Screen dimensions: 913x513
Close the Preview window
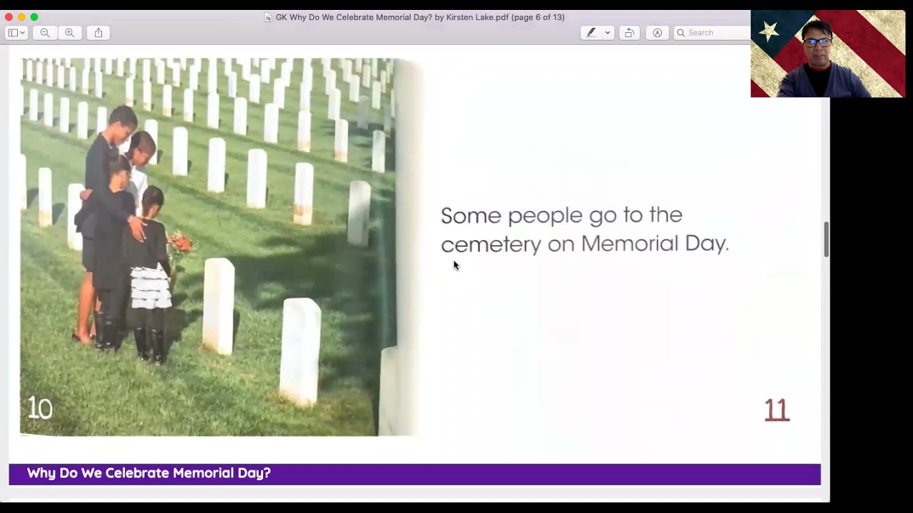coord(9,17)
